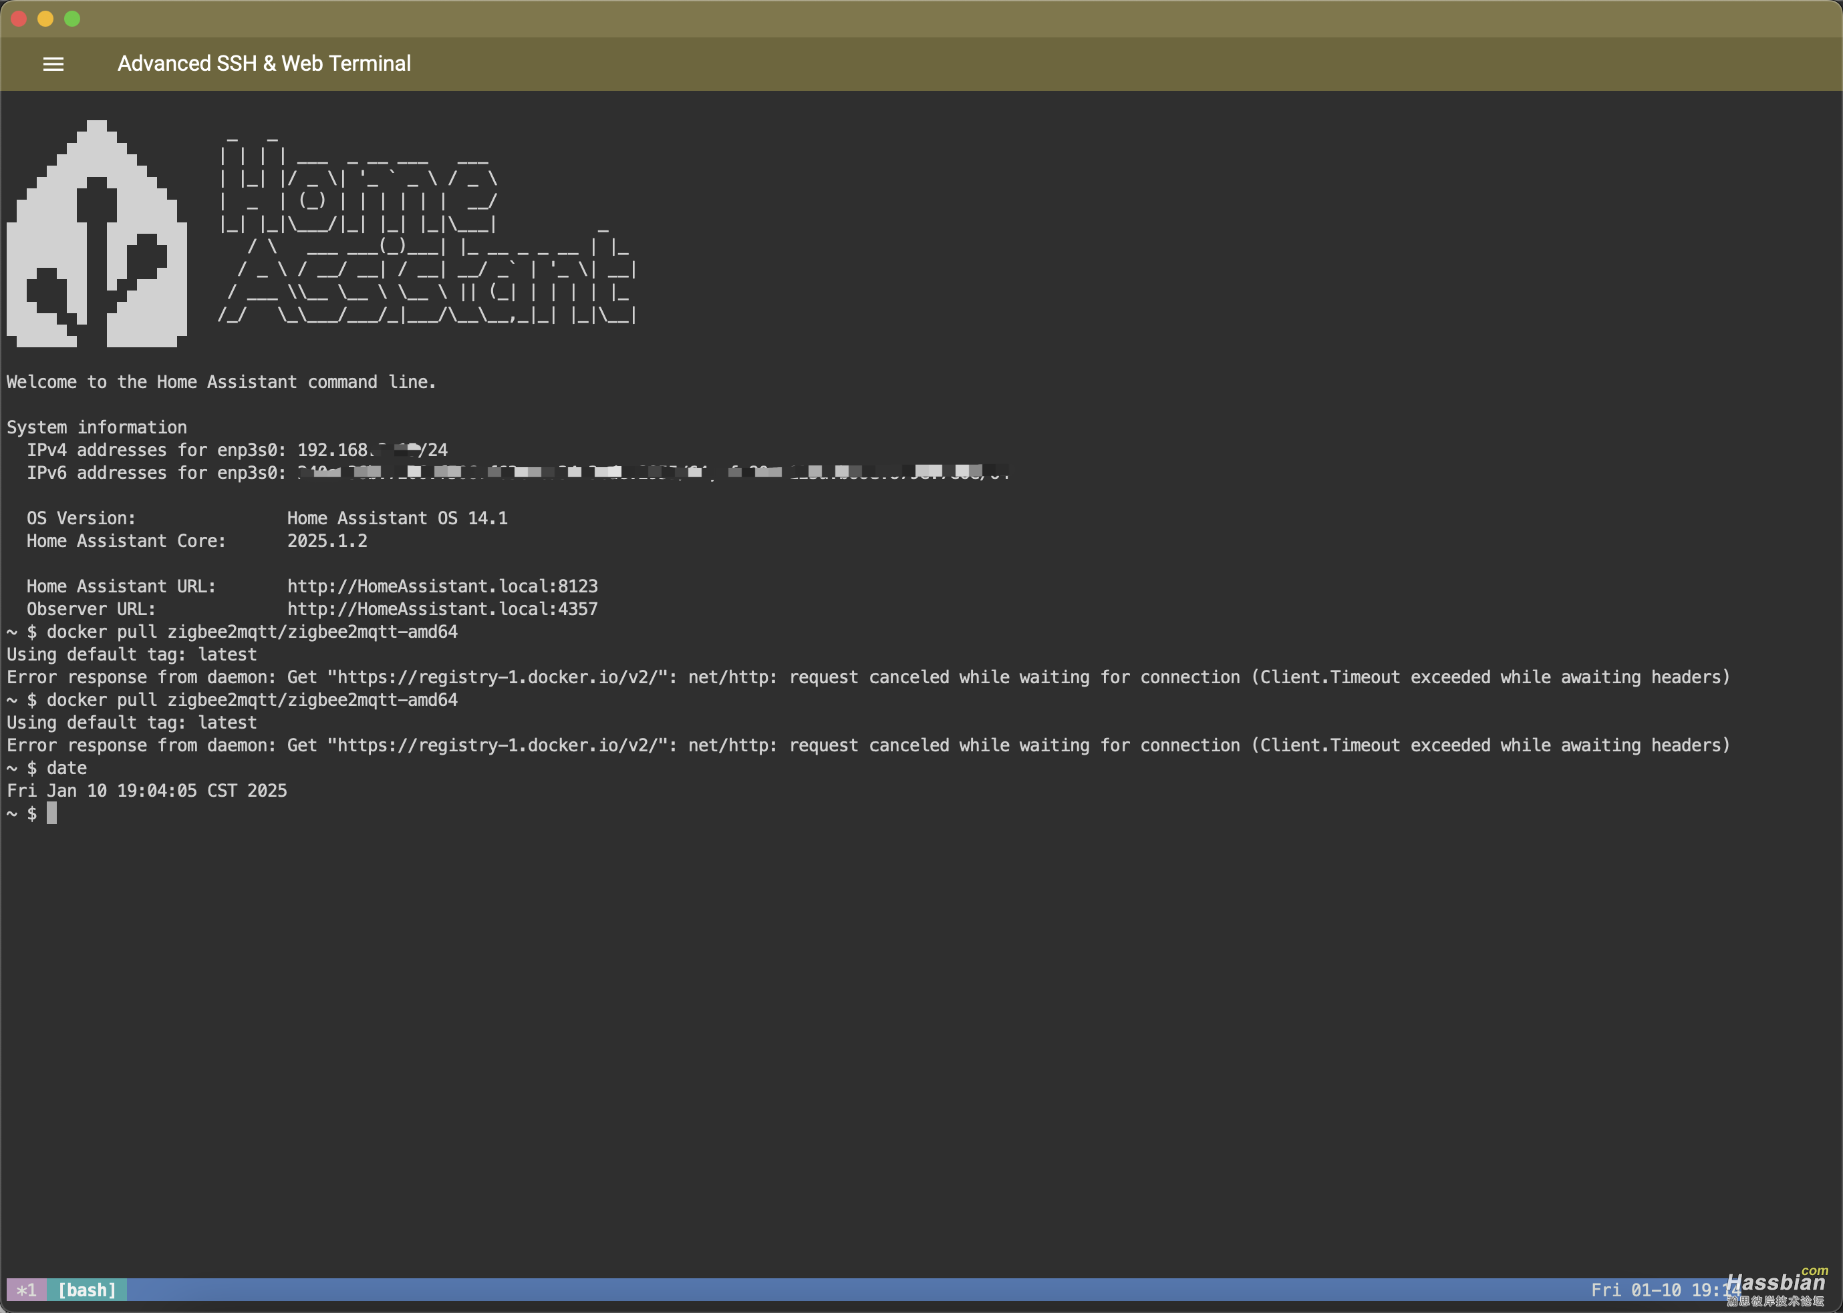This screenshot has height=1313, width=1843.
Task: Open the http://HomeAssistant.local:4357 observer URL
Action: tap(442, 609)
